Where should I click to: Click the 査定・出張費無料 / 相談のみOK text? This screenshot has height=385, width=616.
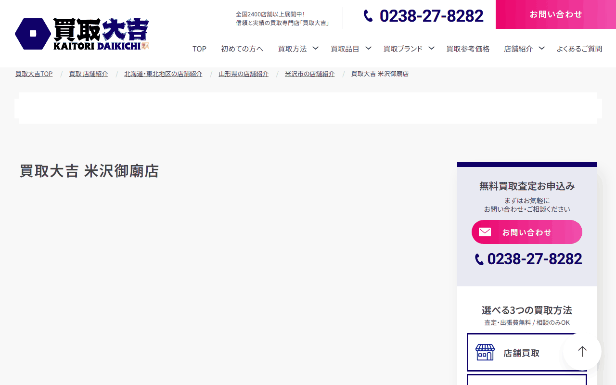point(527,322)
